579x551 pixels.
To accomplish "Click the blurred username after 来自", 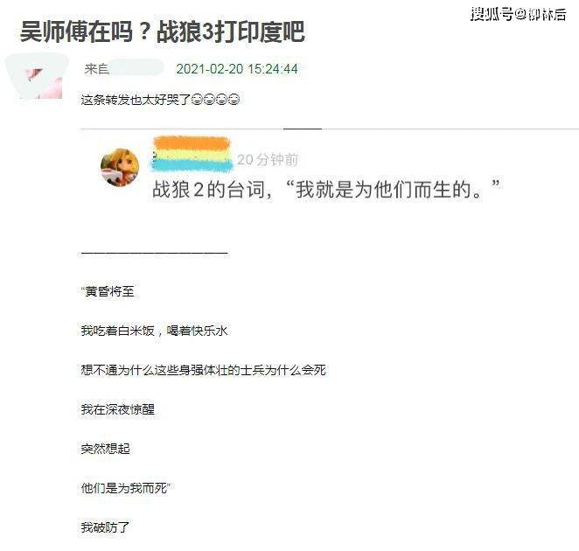I will 136,68.
